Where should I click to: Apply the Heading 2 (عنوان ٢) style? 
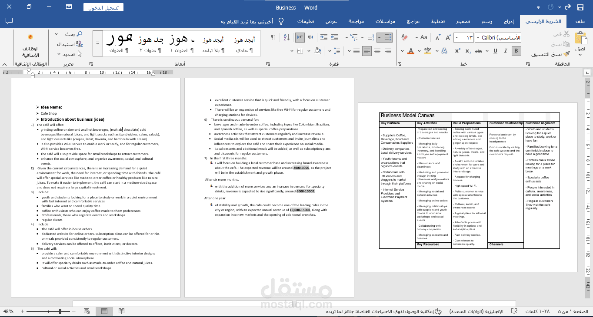[x=150, y=43]
